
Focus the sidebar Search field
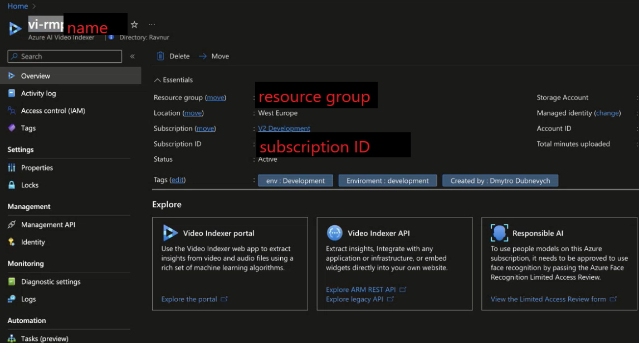click(x=65, y=56)
